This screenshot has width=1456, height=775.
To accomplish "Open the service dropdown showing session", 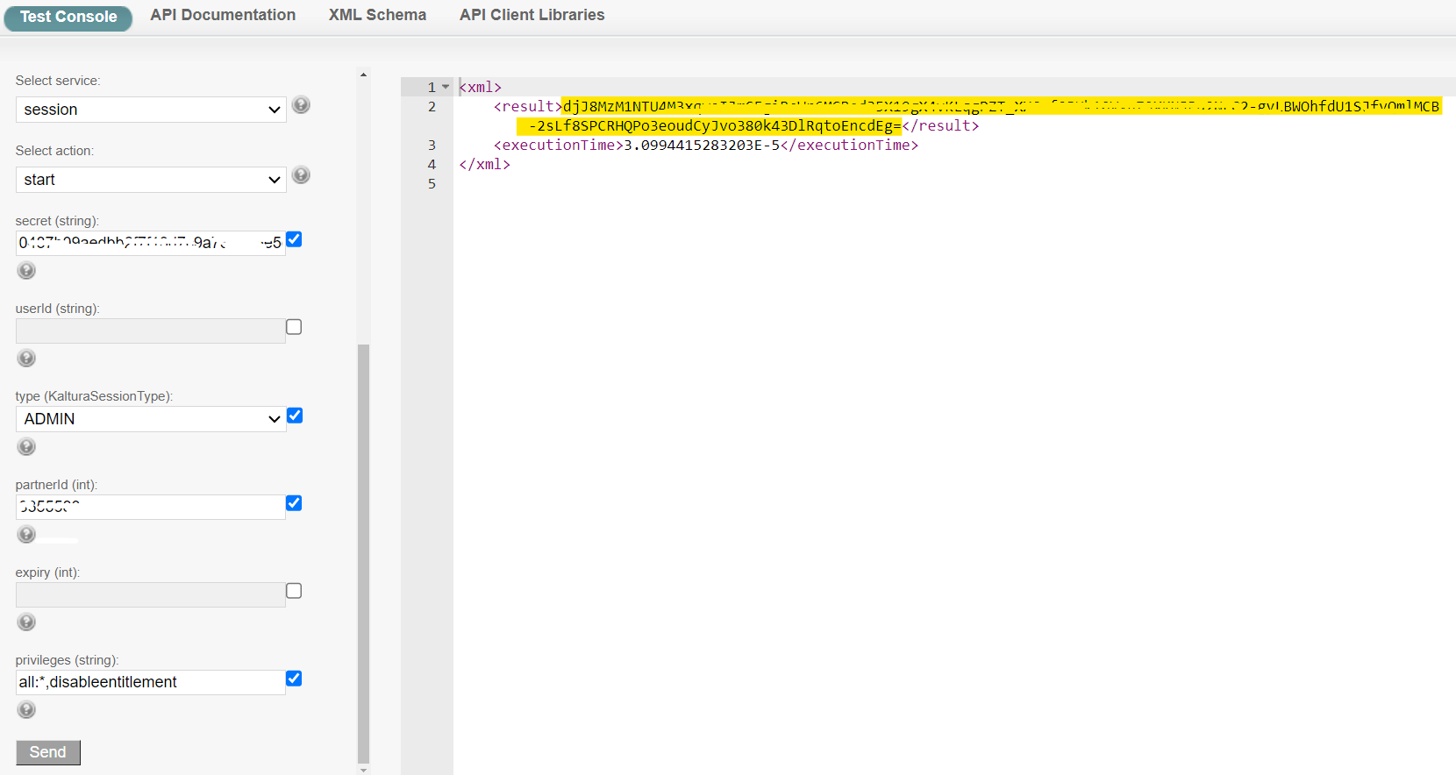I will click(151, 110).
